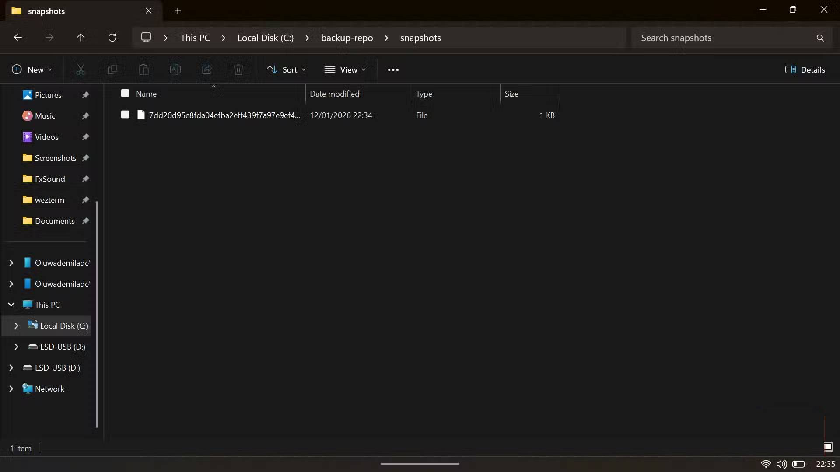The image size is (840, 472).
Task: Tick checkbox for 7dd20d95e8f file
Action: pos(125,115)
